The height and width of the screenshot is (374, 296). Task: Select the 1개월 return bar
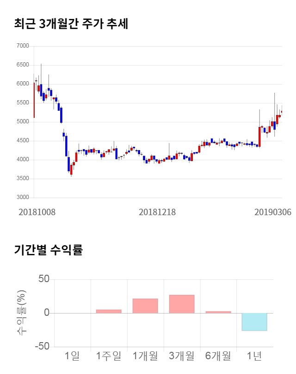pos(145,306)
